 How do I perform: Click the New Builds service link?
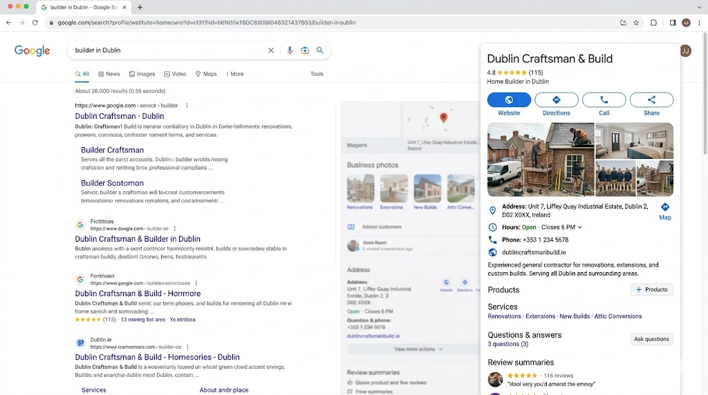[x=575, y=316]
